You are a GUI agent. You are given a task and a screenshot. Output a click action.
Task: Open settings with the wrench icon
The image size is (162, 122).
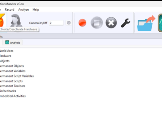point(126,23)
